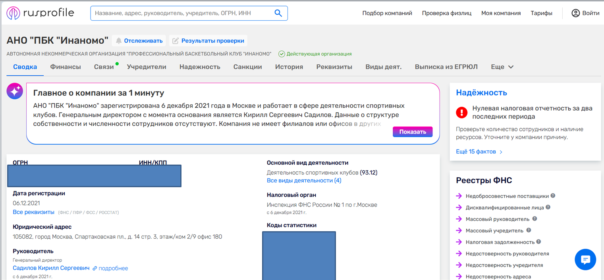The width and height of the screenshot is (604, 280).
Task: Click the Инспекция ФНС России № 1 text
Action: pyautogui.click(x=322, y=205)
